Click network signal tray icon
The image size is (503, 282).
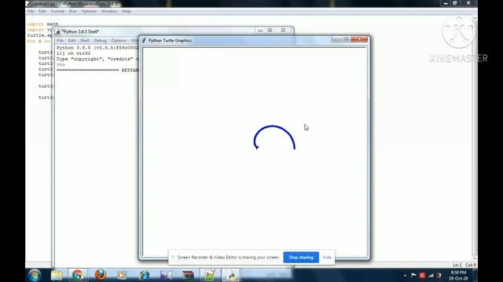[431, 275]
